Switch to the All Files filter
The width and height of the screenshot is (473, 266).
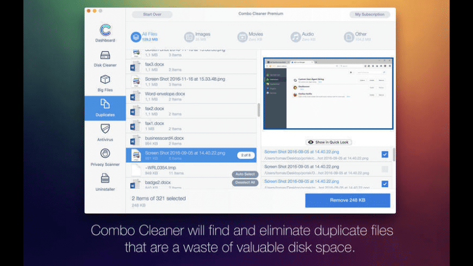pyautogui.click(x=145, y=36)
